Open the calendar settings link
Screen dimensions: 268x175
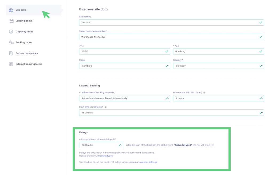(x=148, y=162)
